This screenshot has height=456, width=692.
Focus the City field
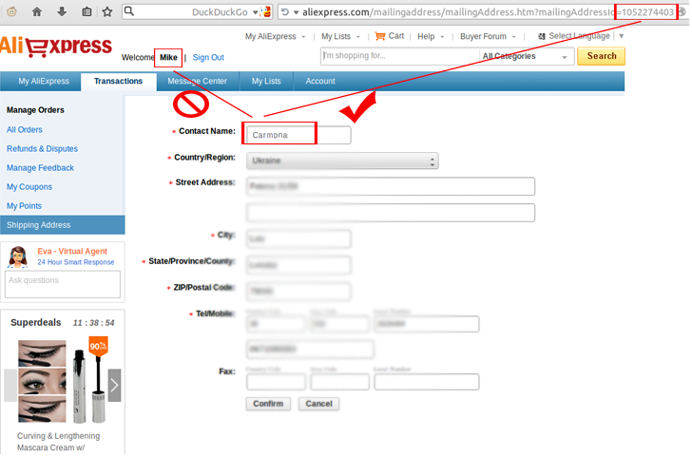click(298, 239)
